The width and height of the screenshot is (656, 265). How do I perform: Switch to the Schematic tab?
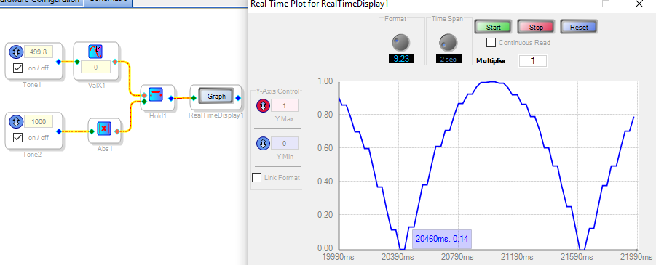click(x=108, y=2)
